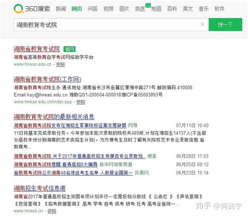
Task: Open 快照 for www.hneao.edu.cn result
Action: click(60, 65)
